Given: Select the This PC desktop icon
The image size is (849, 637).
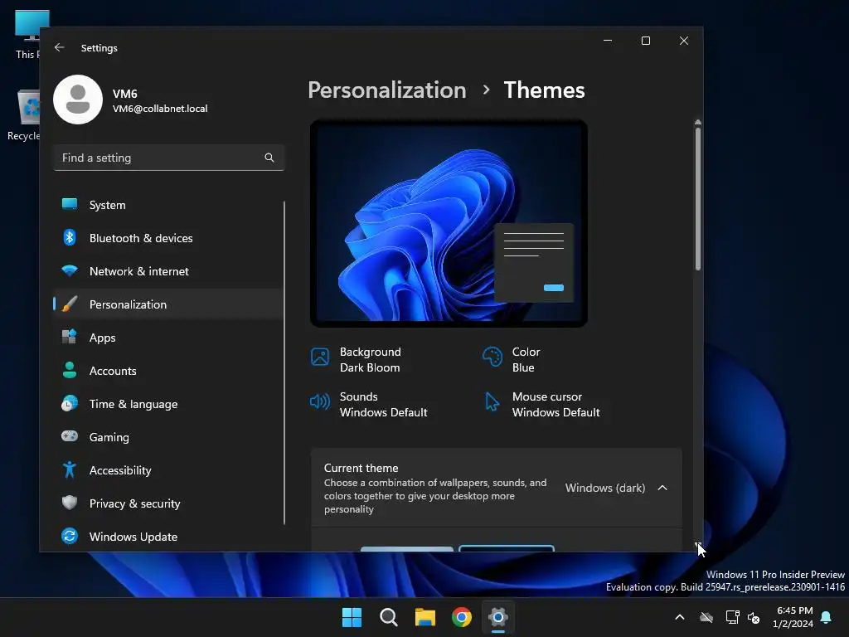Looking at the screenshot, I should click(x=27, y=35).
